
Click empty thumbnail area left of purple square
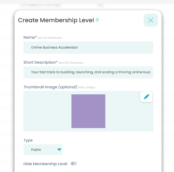click(x=47, y=111)
